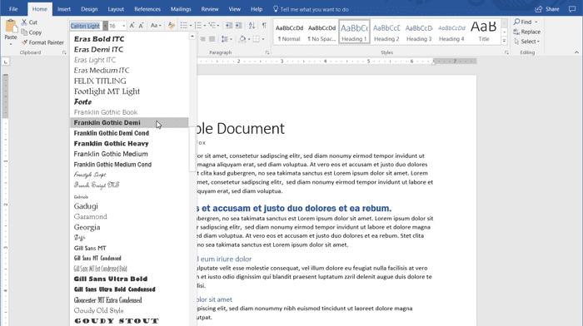
Task: Open the References tab
Action: pyautogui.click(x=147, y=9)
